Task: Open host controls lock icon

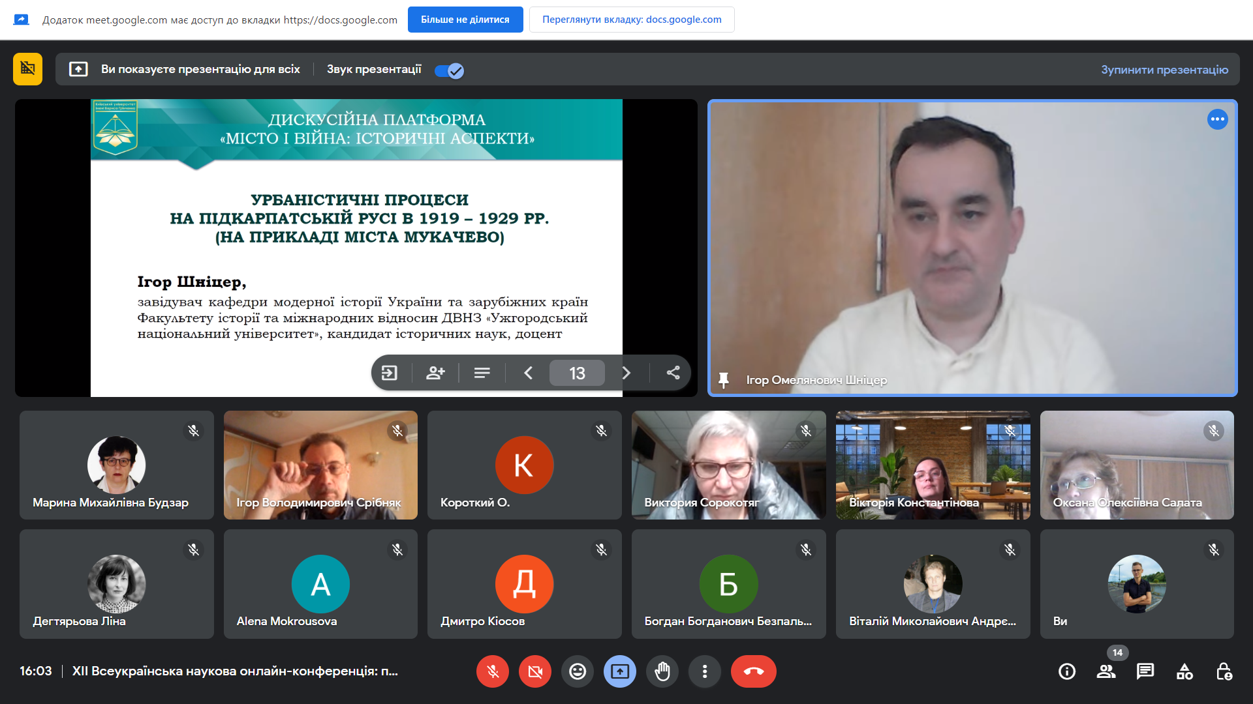Action: 1224,671
